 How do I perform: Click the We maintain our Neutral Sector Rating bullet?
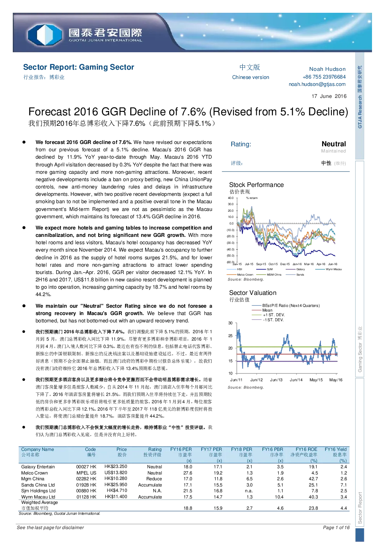(123, 313)
